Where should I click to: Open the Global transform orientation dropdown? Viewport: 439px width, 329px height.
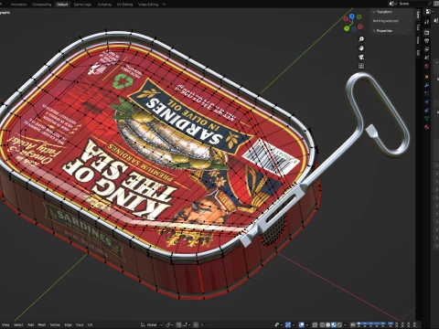pyautogui.click(x=152, y=324)
